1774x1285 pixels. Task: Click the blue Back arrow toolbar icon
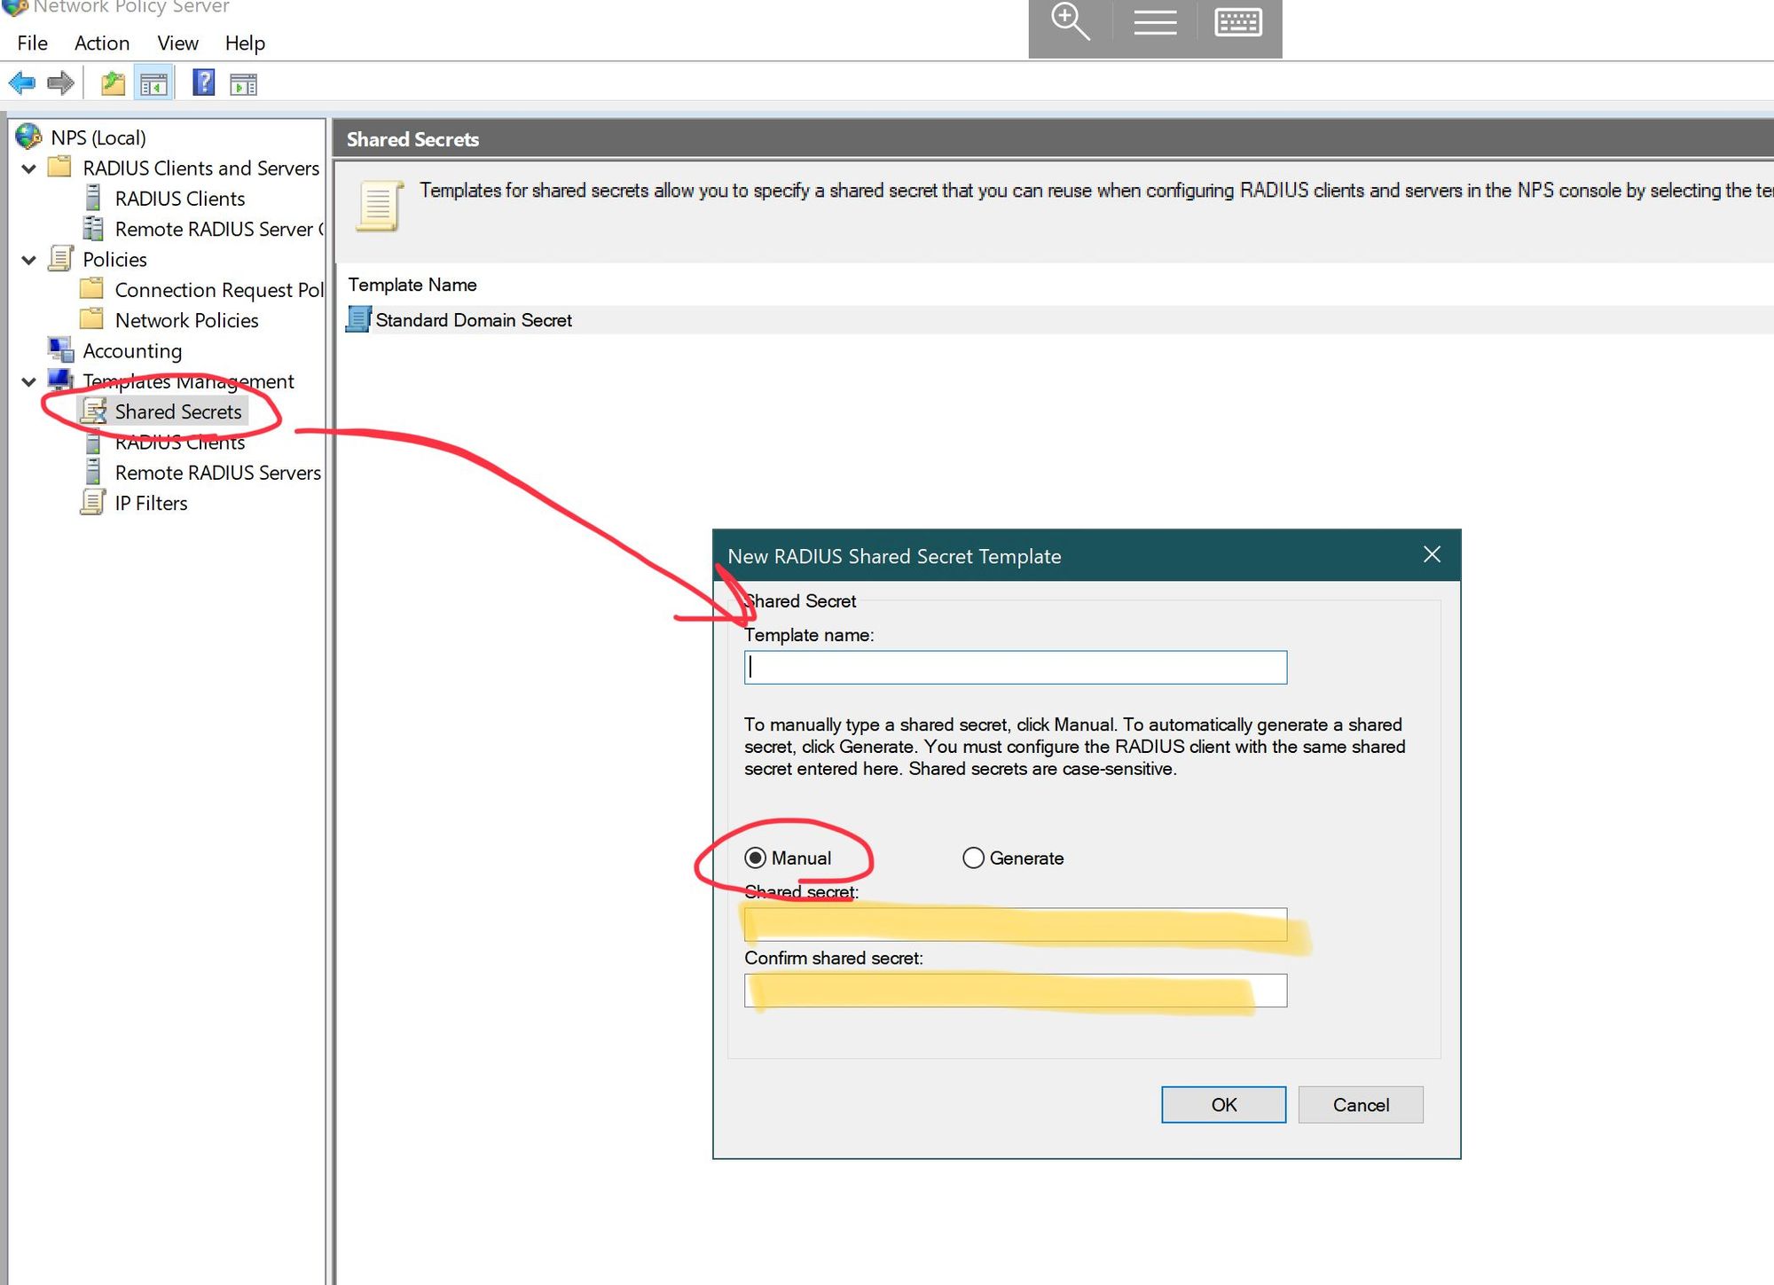pyautogui.click(x=22, y=84)
